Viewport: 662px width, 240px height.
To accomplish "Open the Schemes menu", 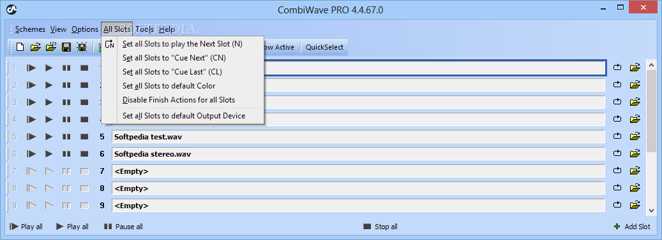I will point(30,29).
